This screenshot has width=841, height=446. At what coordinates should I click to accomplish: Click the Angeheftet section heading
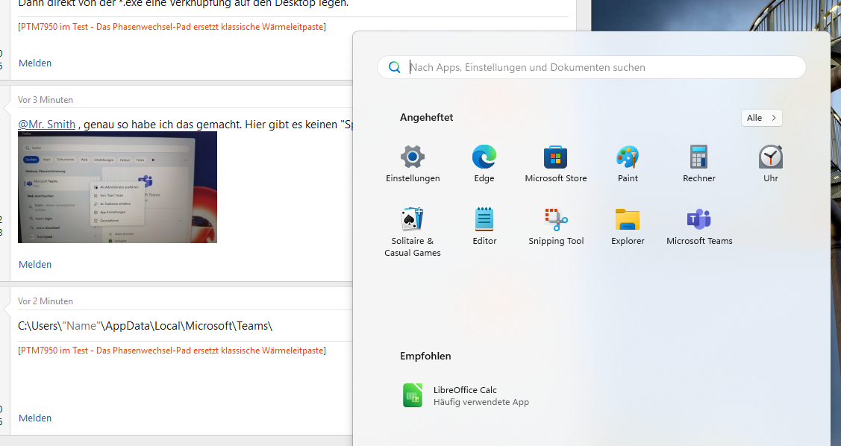[x=426, y=117]
